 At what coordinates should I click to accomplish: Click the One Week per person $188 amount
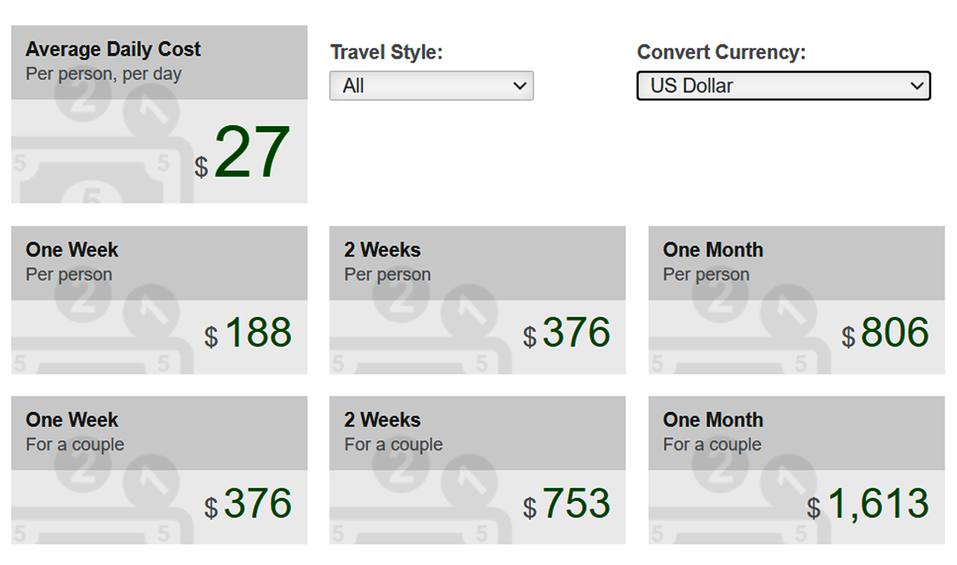pos(248,332)
